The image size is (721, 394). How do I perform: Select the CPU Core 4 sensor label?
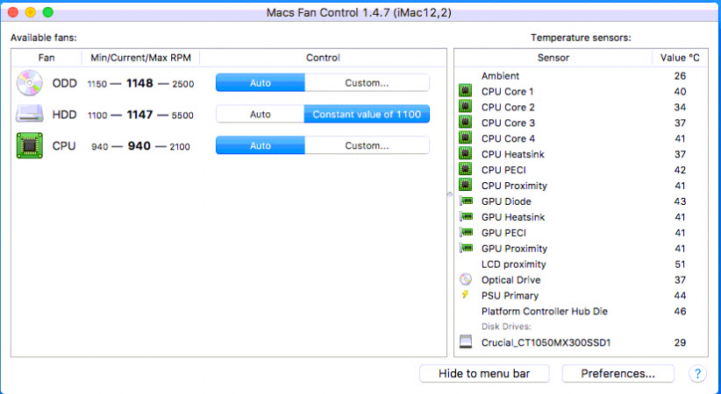[508, 138]
